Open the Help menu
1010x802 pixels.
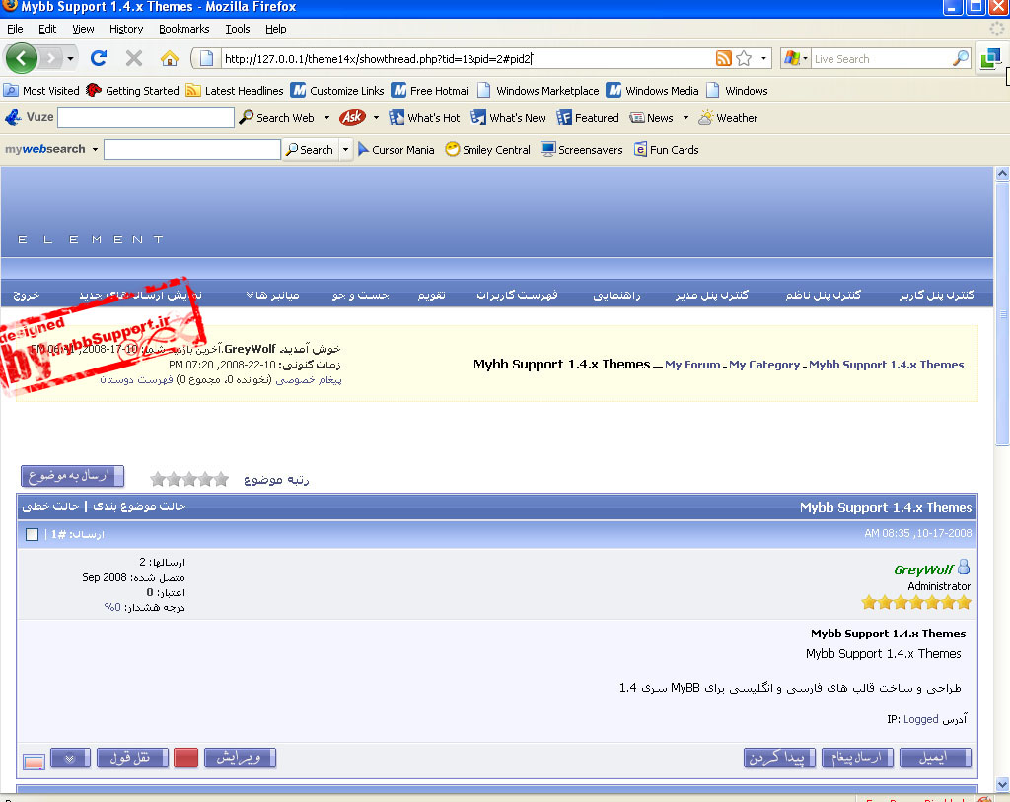click(x=276, y=29)
